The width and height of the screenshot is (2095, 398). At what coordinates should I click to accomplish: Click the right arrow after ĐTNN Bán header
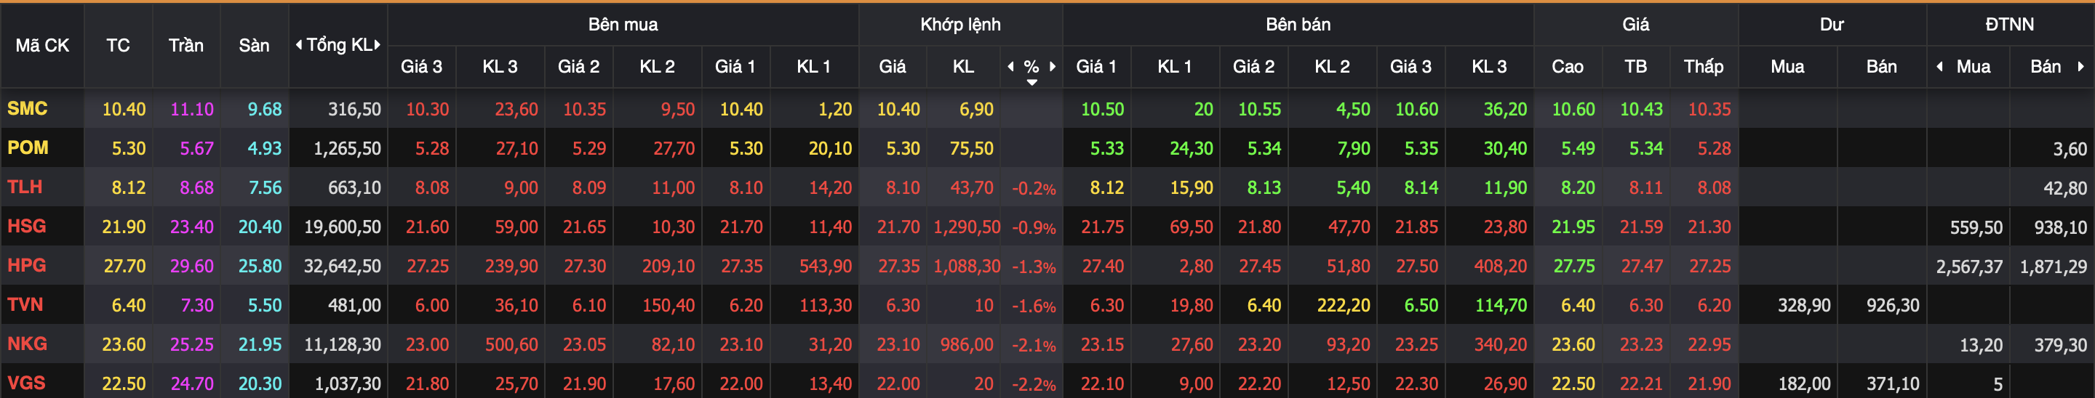pos(2080,67)
